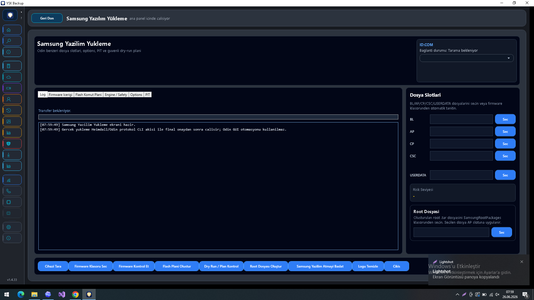Focus the BL file path field

pos(461,119)
